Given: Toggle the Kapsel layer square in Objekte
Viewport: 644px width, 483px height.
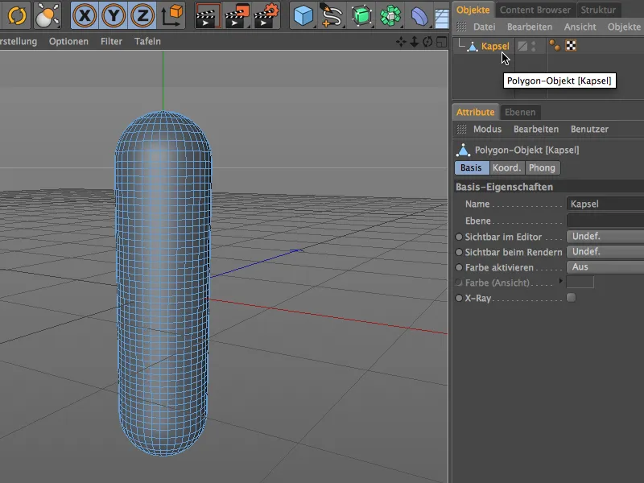Looking at the screenshot, I should 522,46.
